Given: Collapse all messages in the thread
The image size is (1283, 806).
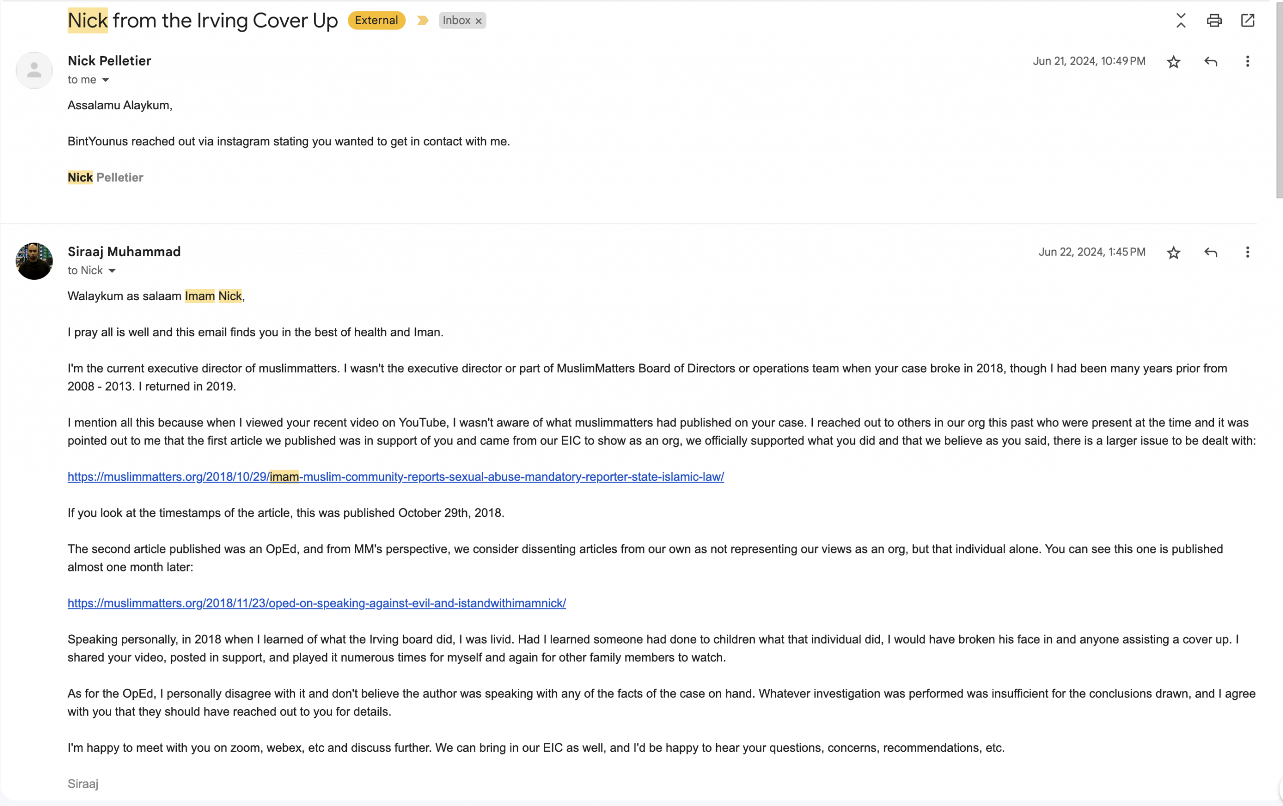Looking at the screenshot, I should point(1181,21).
